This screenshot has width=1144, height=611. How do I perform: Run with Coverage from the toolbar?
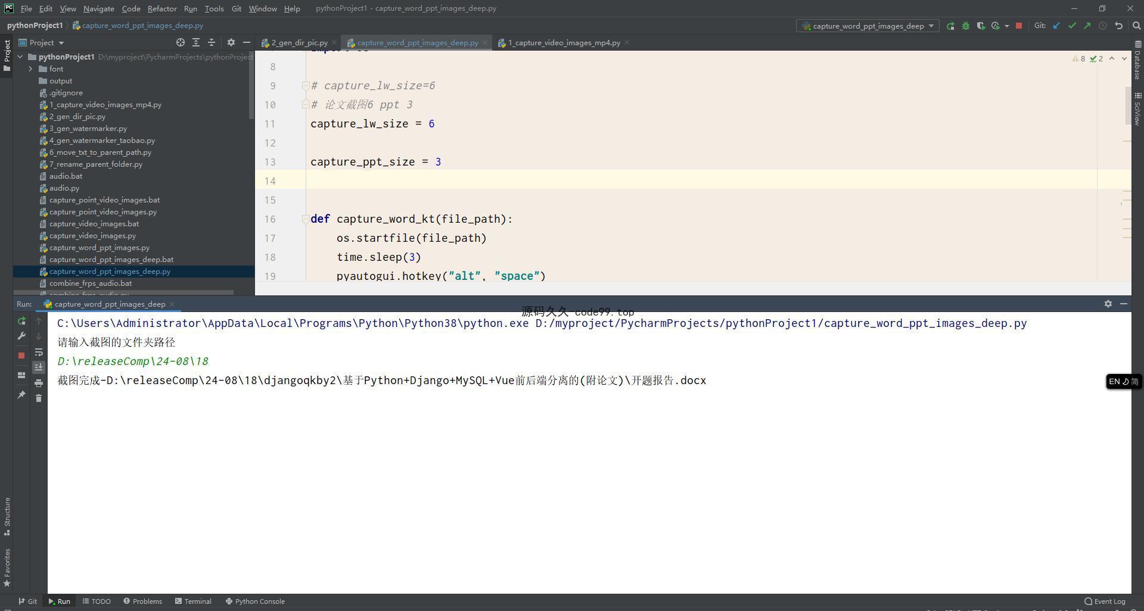pyautogui.click(x=981, y=26)
